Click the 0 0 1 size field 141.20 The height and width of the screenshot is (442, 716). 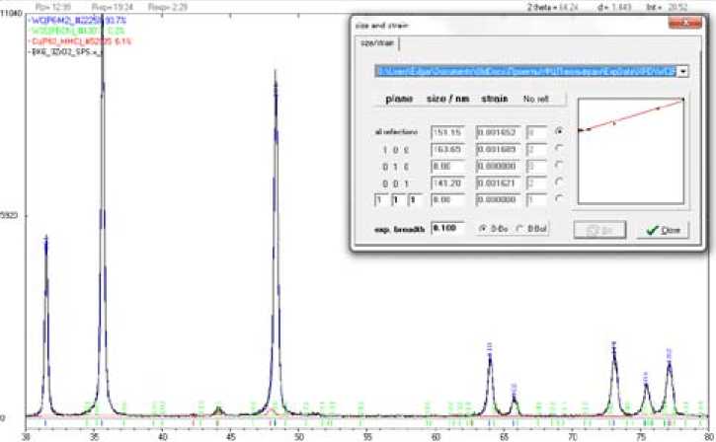click(x=448, y=183)
